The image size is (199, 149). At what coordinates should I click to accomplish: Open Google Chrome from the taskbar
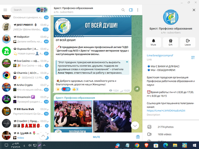tap(137, 145)
